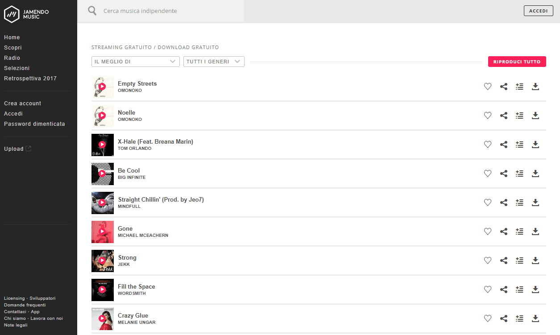The image size is (560, 335).
Task: Open the Il Meglio Di dropdown
Action: [135, 62]
